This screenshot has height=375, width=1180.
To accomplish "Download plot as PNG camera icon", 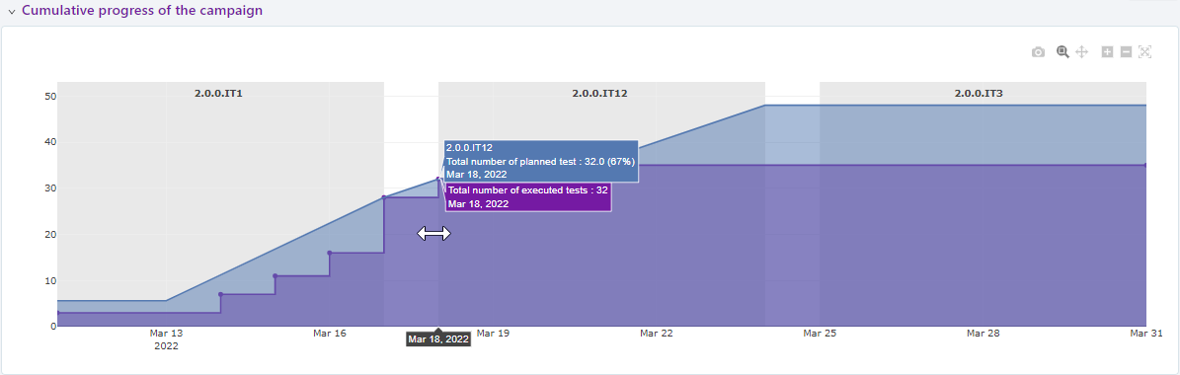I will click(1038, 52).
